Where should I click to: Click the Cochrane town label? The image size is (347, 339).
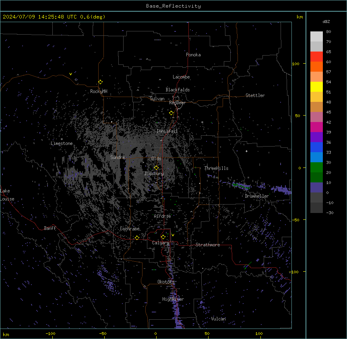coord(130,229)
